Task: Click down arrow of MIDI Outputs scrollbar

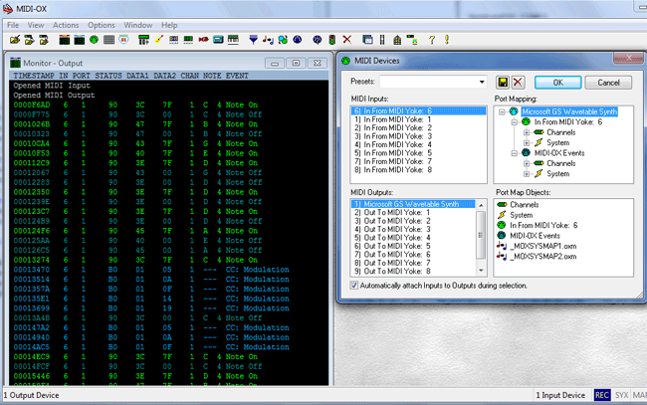Action: coord(481,271)
